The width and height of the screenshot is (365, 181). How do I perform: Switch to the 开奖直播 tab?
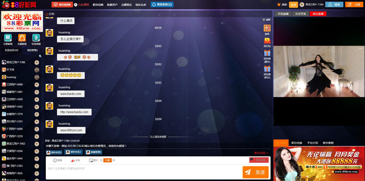click(x=283, y=14)
